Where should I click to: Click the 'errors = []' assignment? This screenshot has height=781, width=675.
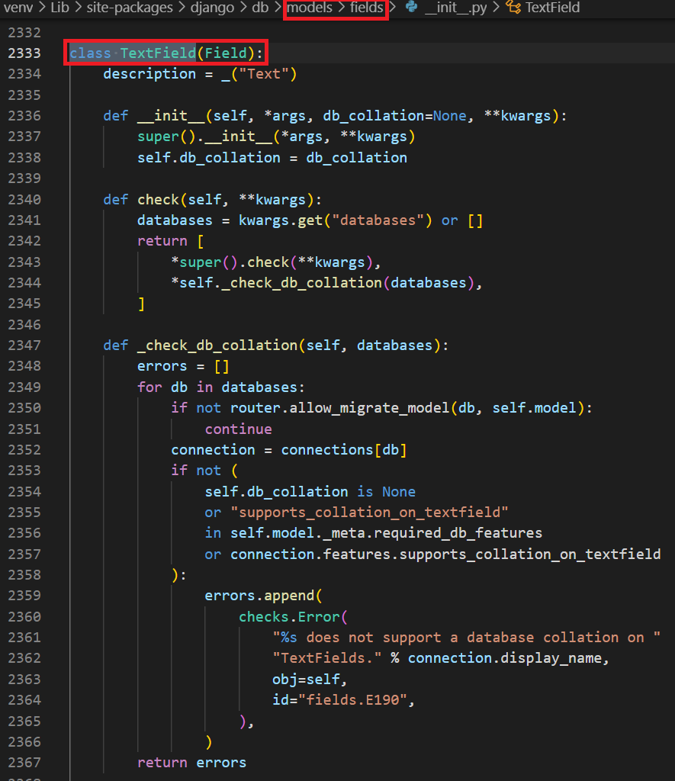click(x=183, y=366)
